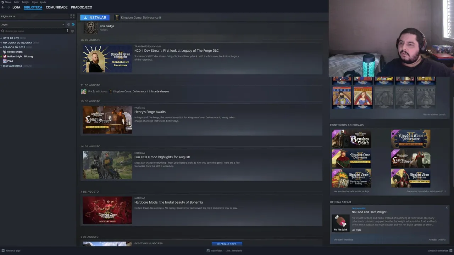Open the Ajuda menu
The height and width of the screenshot is (255, 454).
(x=43, y=2)
